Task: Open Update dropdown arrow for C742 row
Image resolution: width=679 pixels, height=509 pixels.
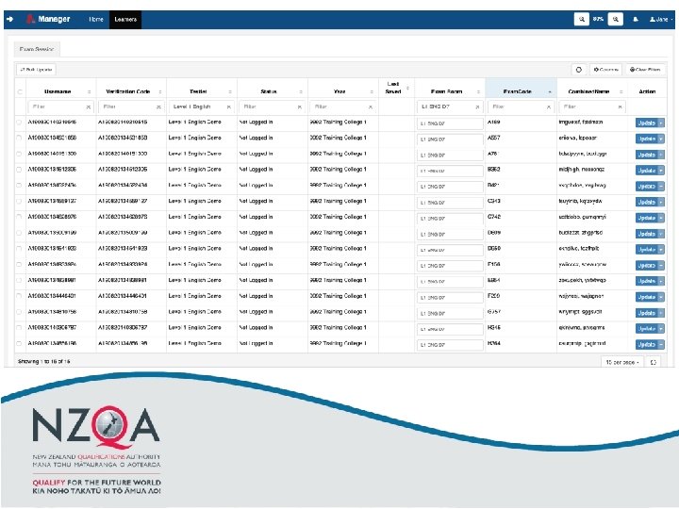Action: pos(661,218)
